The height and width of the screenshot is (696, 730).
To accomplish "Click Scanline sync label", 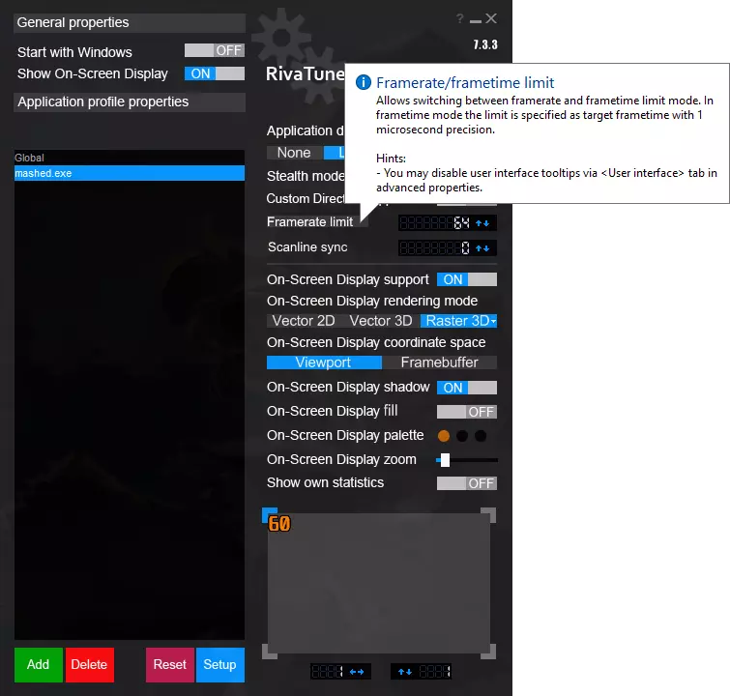I will click(x=307, y=247).
